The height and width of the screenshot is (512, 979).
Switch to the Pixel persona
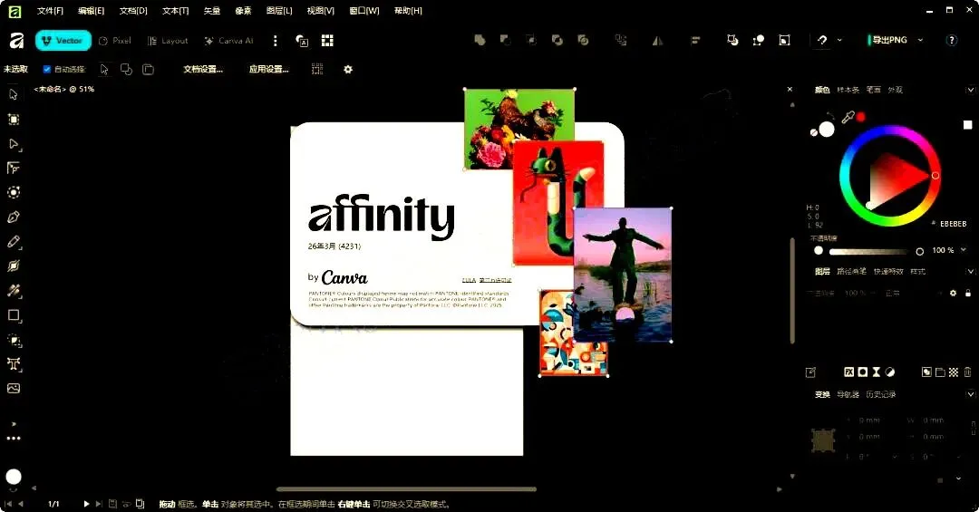click(115, 41)
